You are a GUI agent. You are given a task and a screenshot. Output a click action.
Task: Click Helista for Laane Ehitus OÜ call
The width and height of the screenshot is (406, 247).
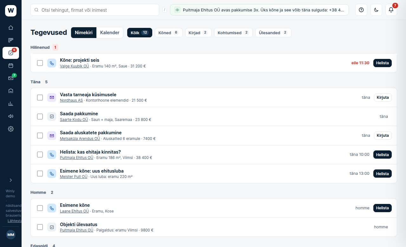click(x=383, y=208)
